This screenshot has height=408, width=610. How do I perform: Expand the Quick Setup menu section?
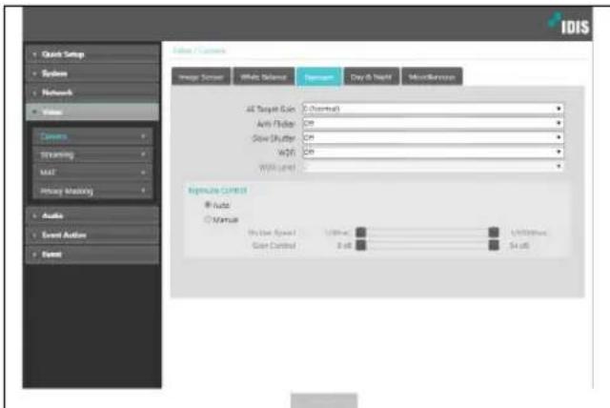click(92, 54)
